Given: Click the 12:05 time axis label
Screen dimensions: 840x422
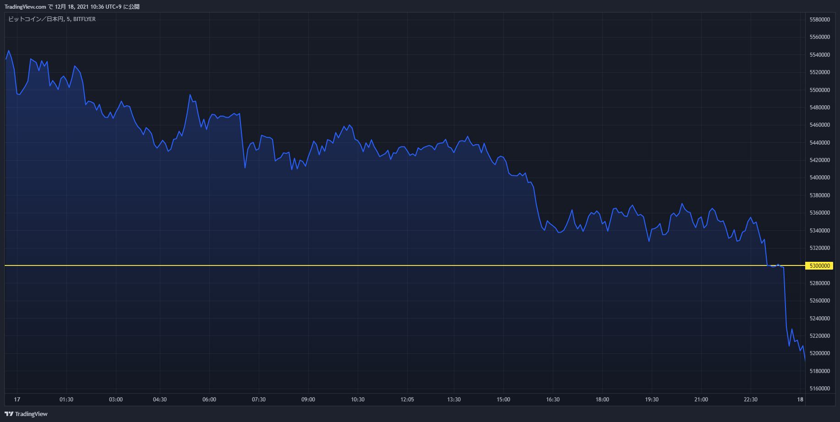Looking at the screenshot, I should pyautogui.click(x=407, y=400).
